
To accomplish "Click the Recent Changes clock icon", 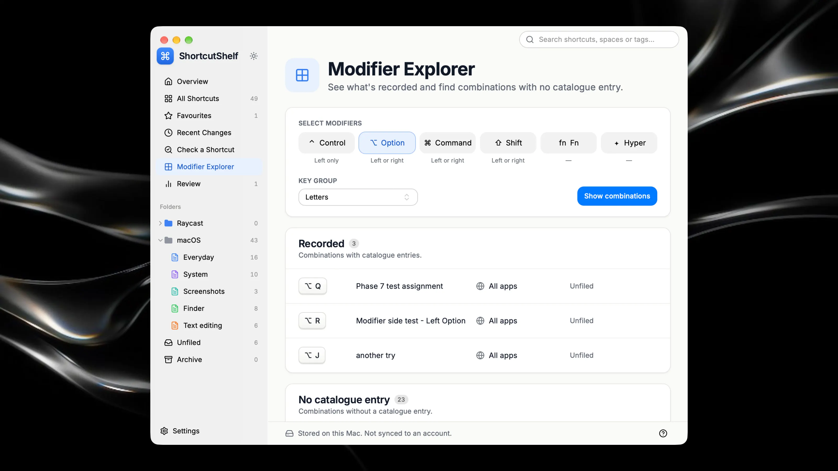I will click(168, 133).
